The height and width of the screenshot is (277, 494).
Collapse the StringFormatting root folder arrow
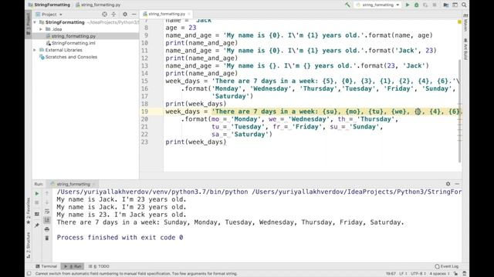click(35, 22)
